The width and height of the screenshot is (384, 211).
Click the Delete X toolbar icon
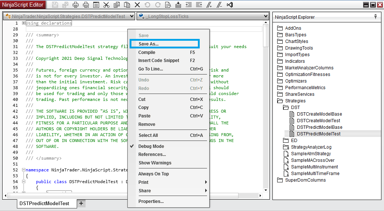pos(137,5)
